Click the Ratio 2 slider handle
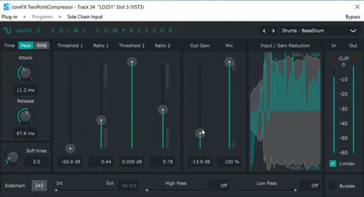Viewport: 364px width, 197px height. coord(163,110)
